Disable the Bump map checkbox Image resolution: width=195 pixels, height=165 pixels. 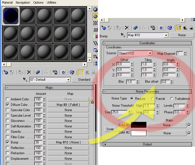(x=7, y=142)
